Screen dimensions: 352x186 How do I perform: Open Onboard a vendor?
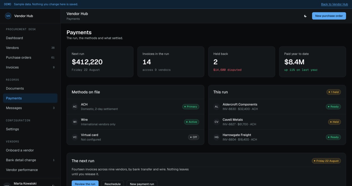click(30, 150)
